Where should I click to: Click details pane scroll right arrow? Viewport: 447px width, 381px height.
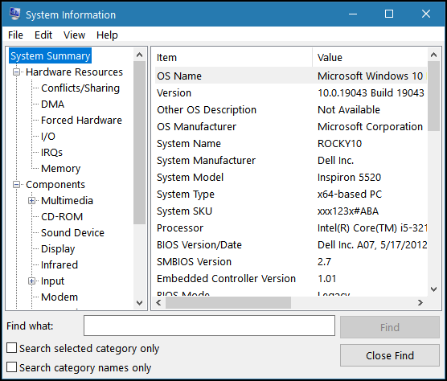420,303
